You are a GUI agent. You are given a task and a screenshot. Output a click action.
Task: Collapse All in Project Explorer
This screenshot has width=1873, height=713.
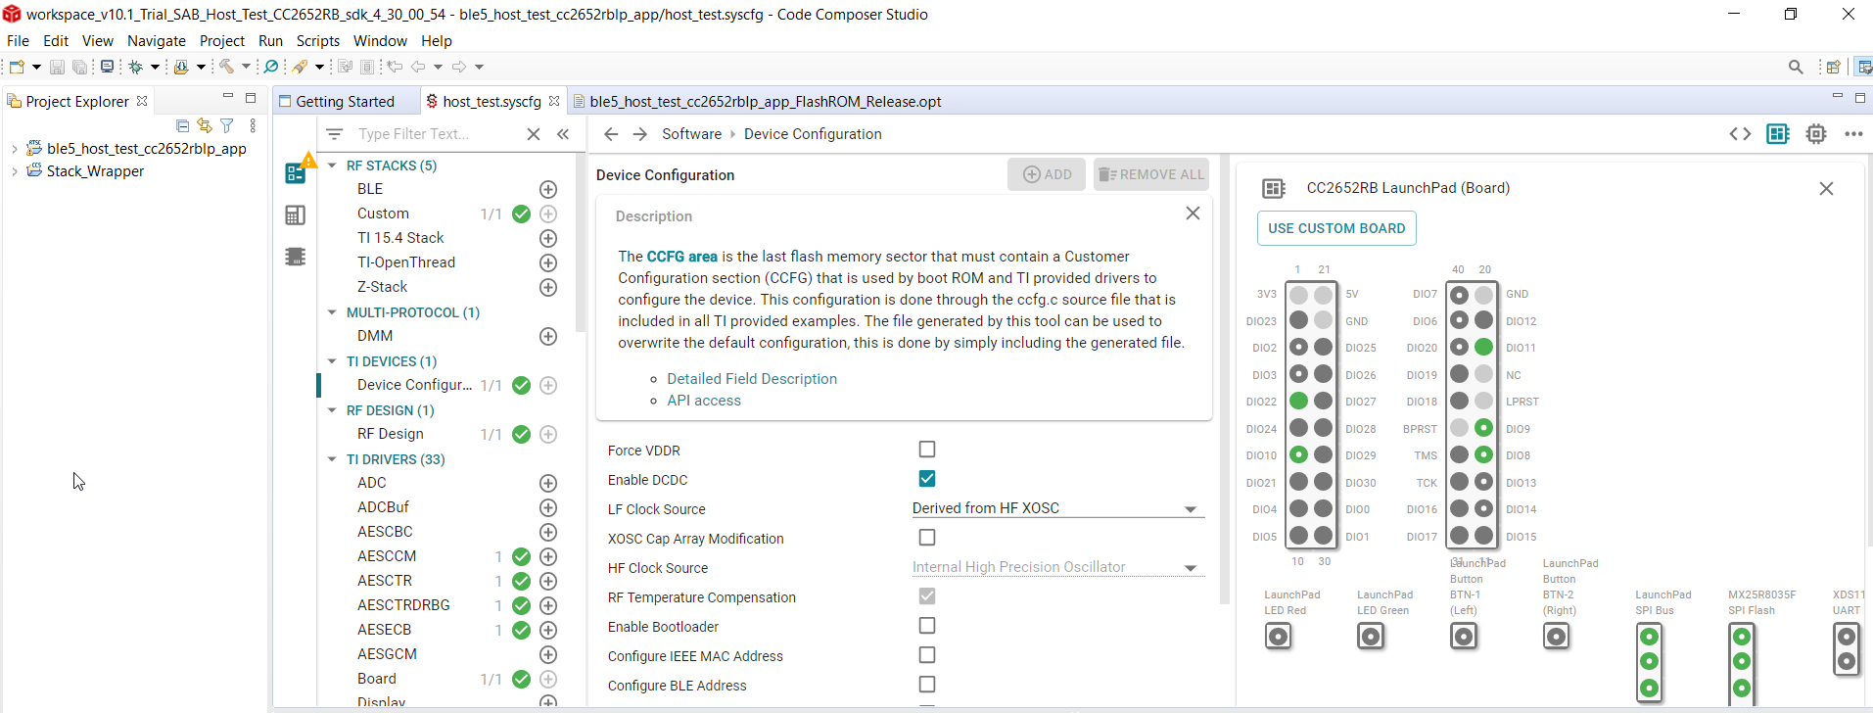coord(182,125)
